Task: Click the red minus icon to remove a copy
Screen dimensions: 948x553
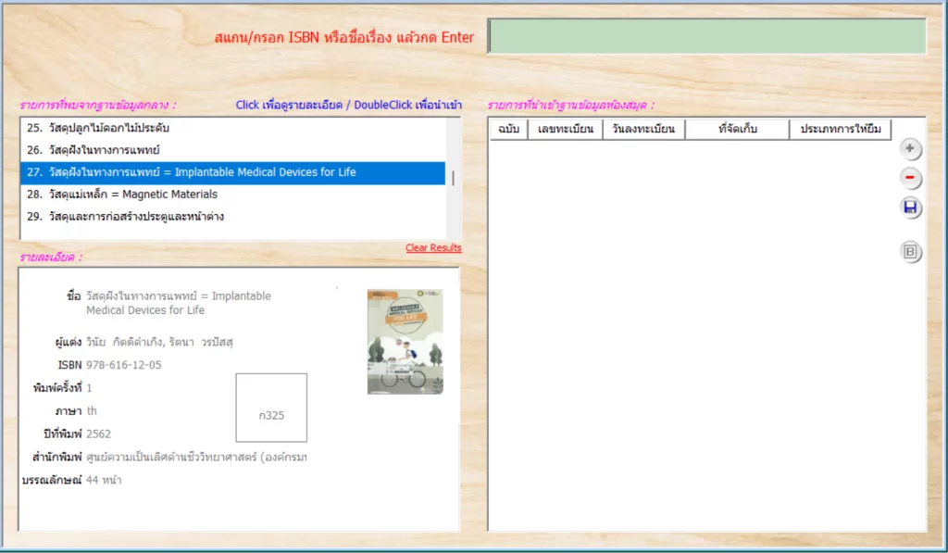Action: [x=910, y=178]
